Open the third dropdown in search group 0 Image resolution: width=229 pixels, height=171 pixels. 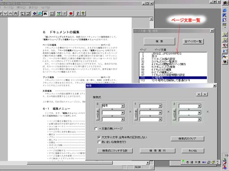pos(123,119)
